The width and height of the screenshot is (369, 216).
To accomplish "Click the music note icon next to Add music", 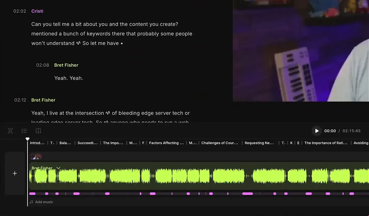I will tap(31, 202).
